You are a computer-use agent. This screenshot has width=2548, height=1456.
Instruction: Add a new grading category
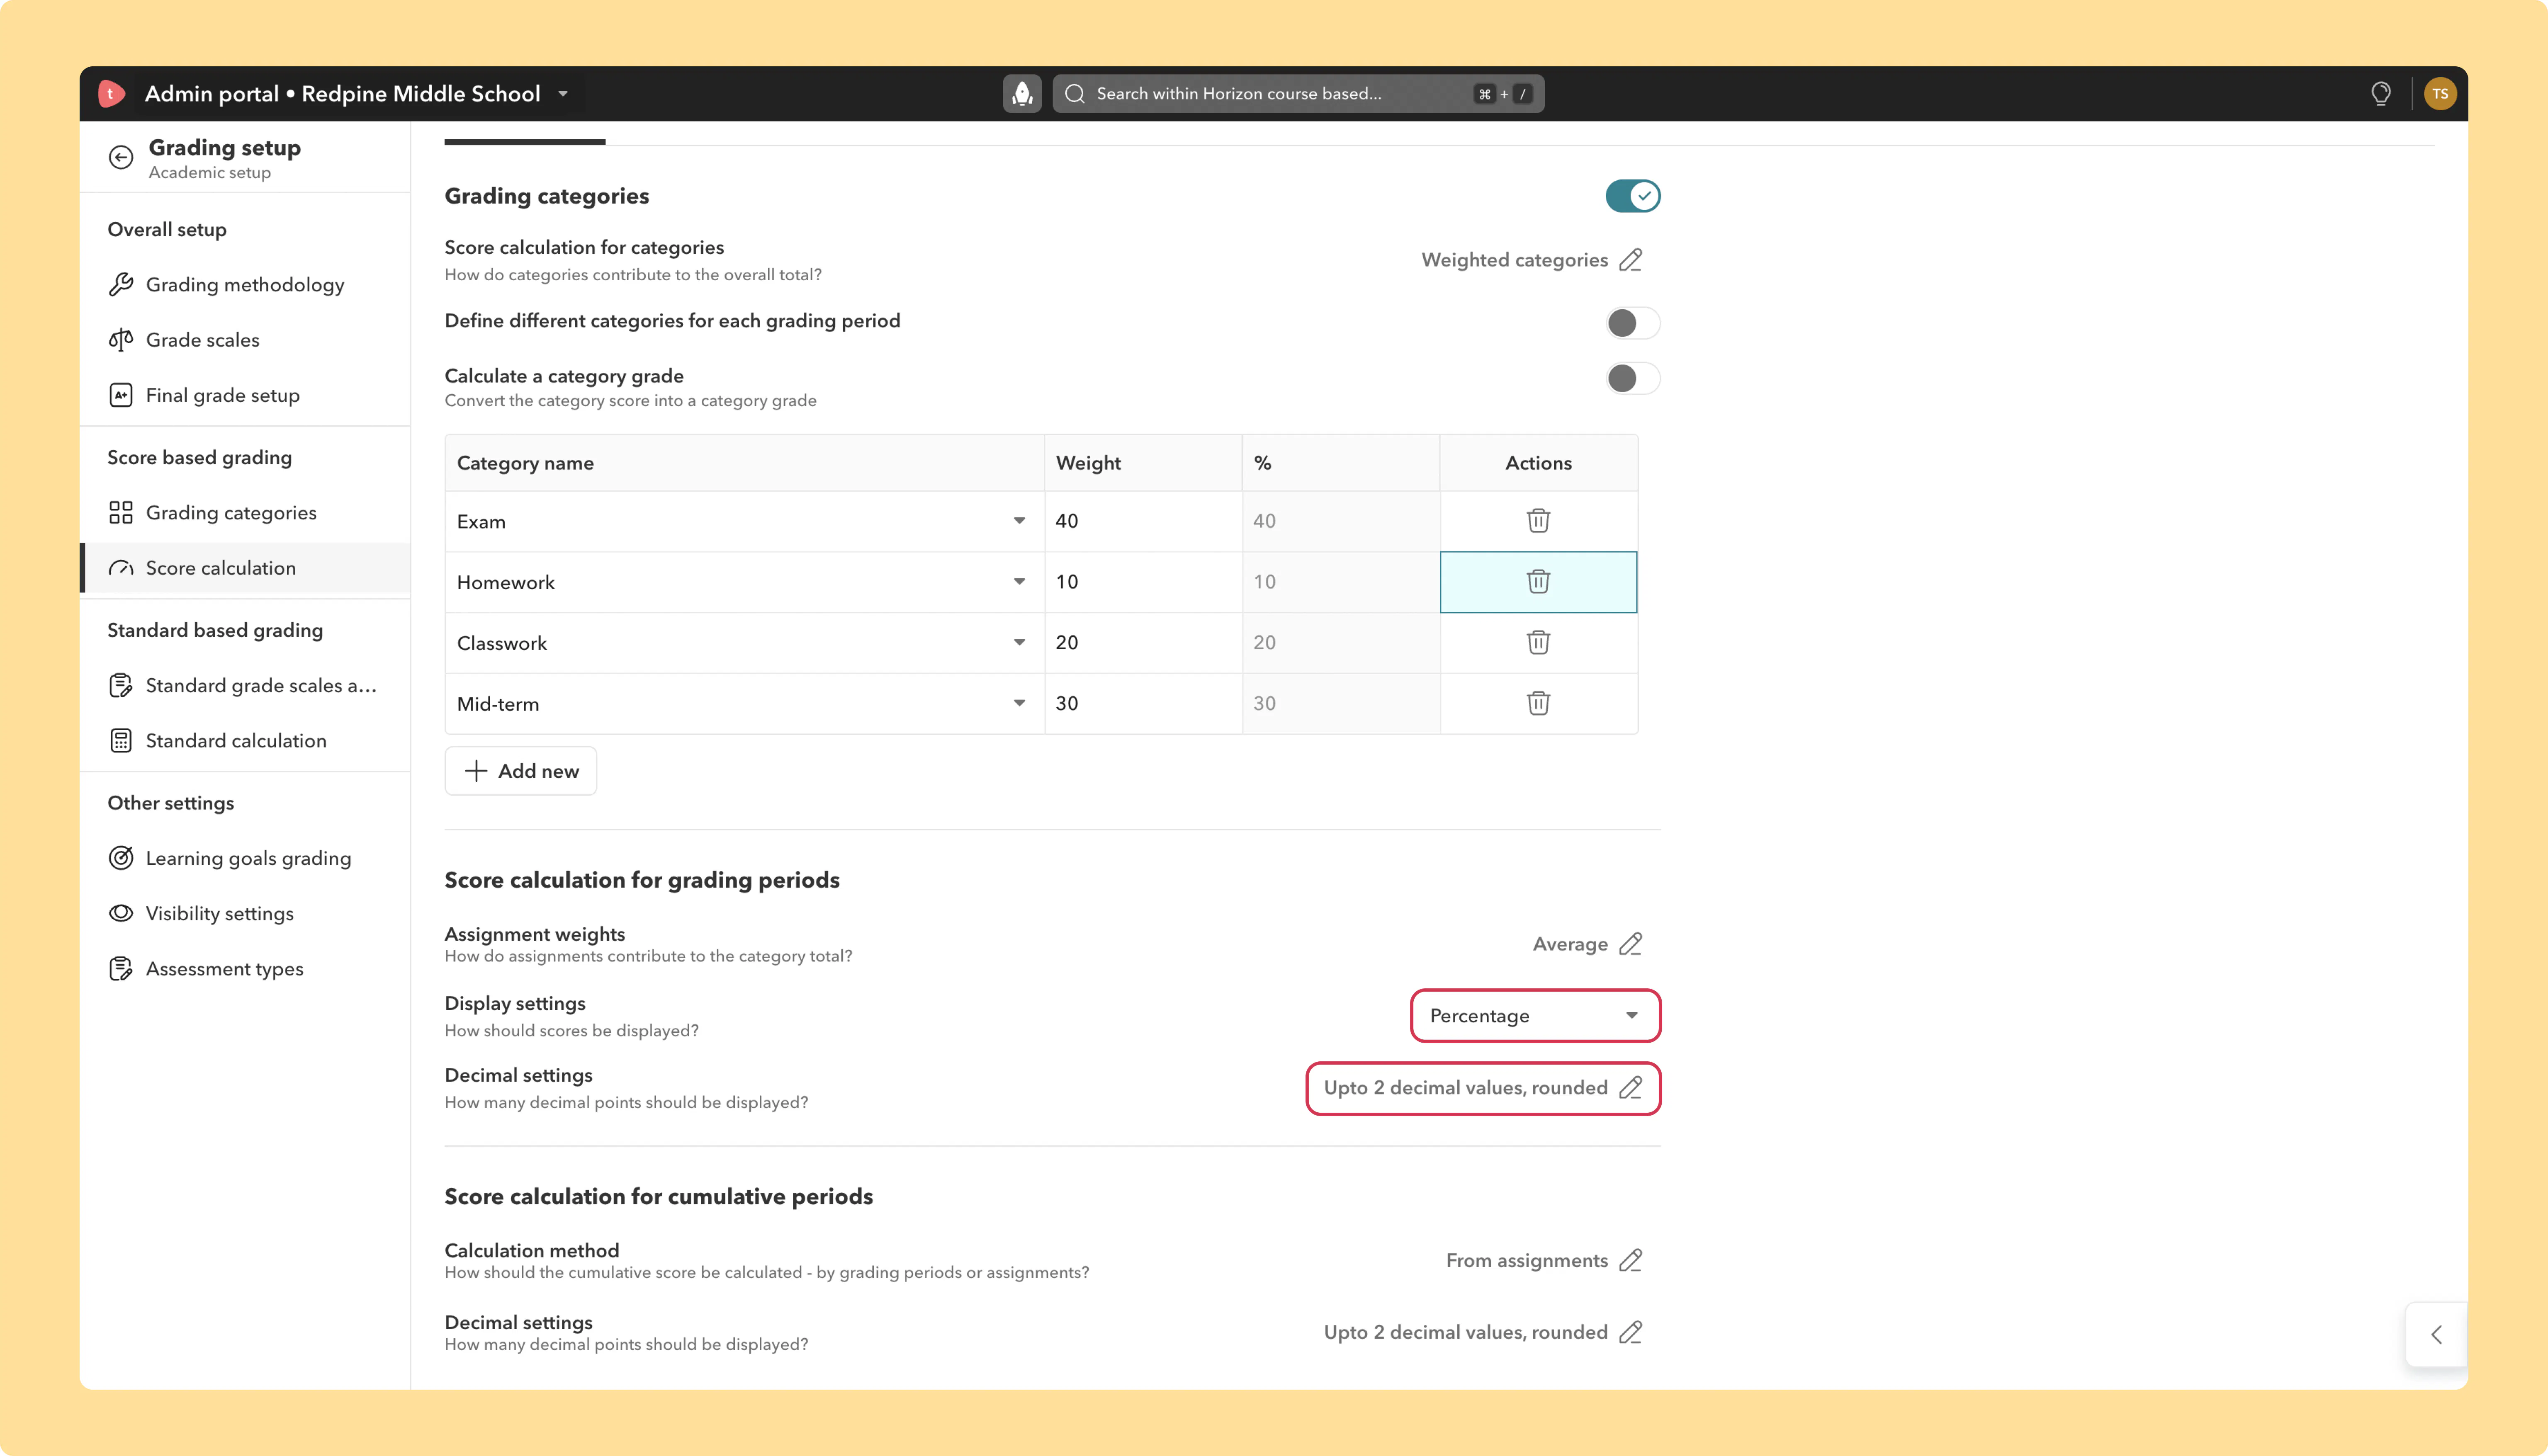[521, 771]
